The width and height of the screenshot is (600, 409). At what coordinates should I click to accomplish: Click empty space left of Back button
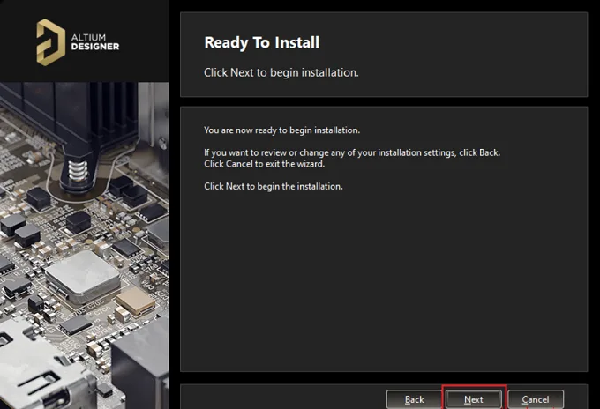(283, 398)
